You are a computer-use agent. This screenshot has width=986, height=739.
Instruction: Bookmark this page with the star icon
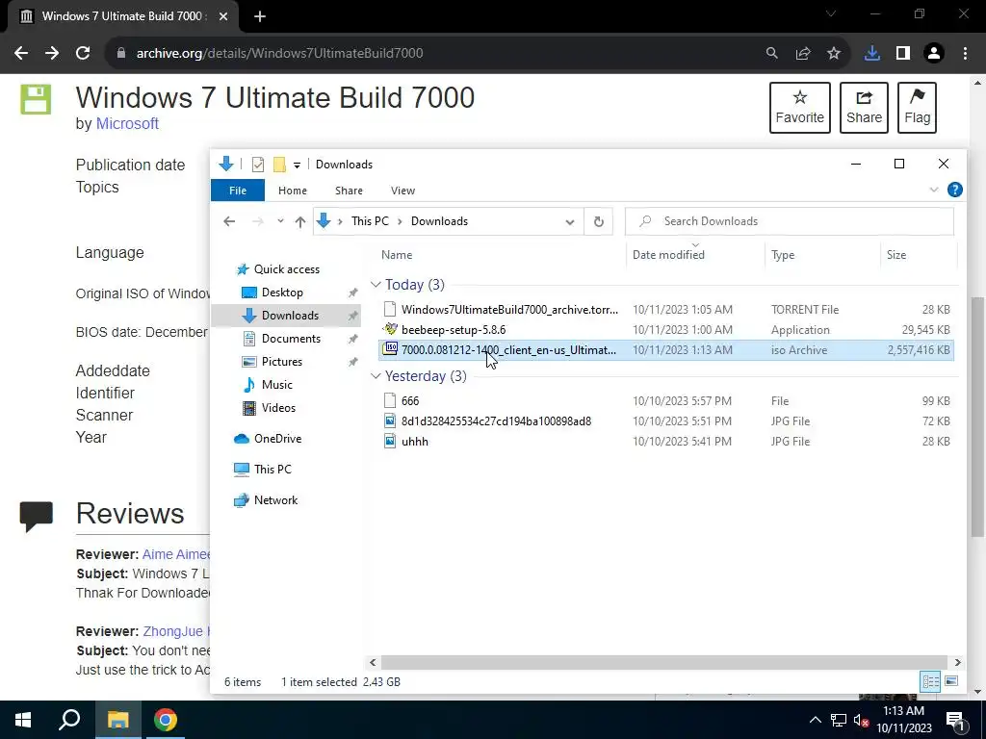click(x=834, y=54)
